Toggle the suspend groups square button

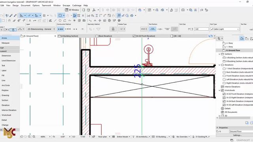(x=60, y=15)
